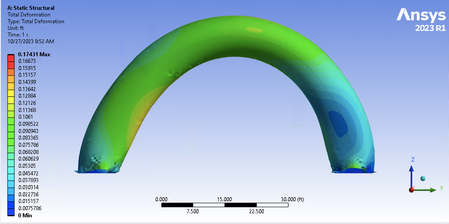This screenshot has height=224, width=449.
Task: Click the Ansys 2023 R1 logo
Action: (421, 20)
